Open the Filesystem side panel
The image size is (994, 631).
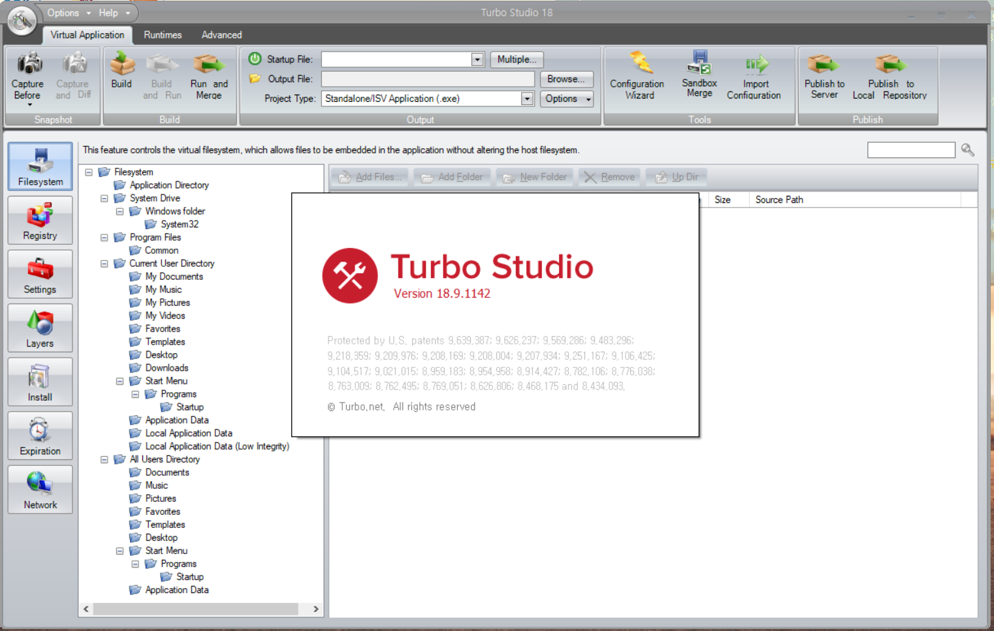(x=40, y=167)
